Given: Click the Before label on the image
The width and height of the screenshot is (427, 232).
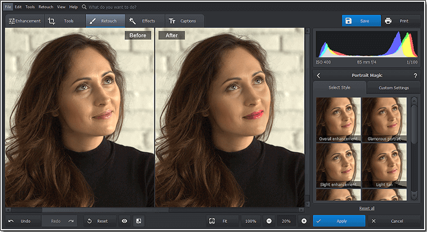Looking at the screenshot, I should pos(138,35).
